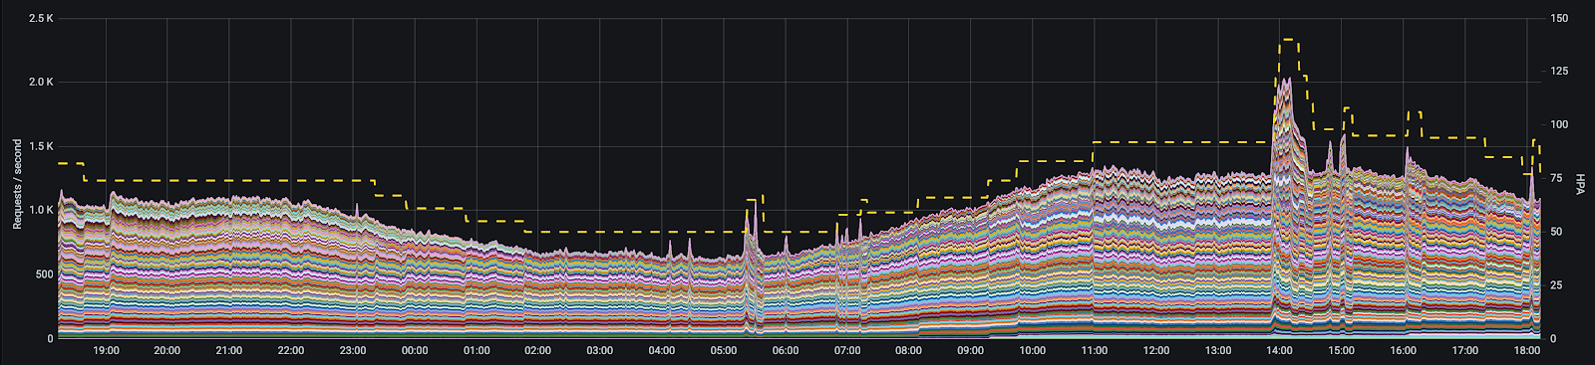
Task: Click the 19:00 time axis label
Action: [x=106, y=351]
